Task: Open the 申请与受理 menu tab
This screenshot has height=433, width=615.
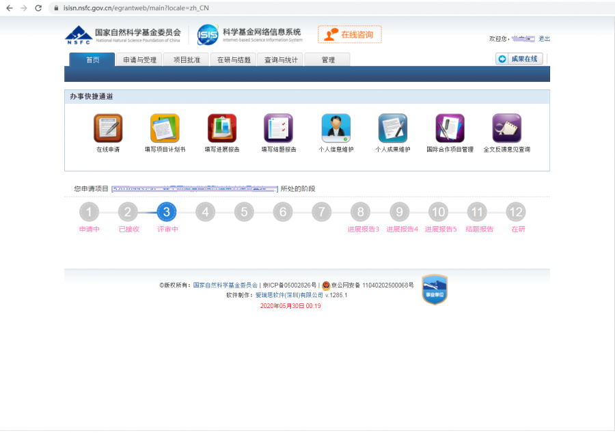Action: 139,60
